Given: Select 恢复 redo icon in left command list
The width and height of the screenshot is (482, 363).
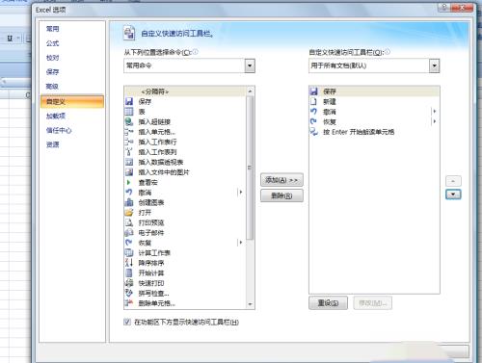Looking at the screenshot, I should [x=129, y=243].
